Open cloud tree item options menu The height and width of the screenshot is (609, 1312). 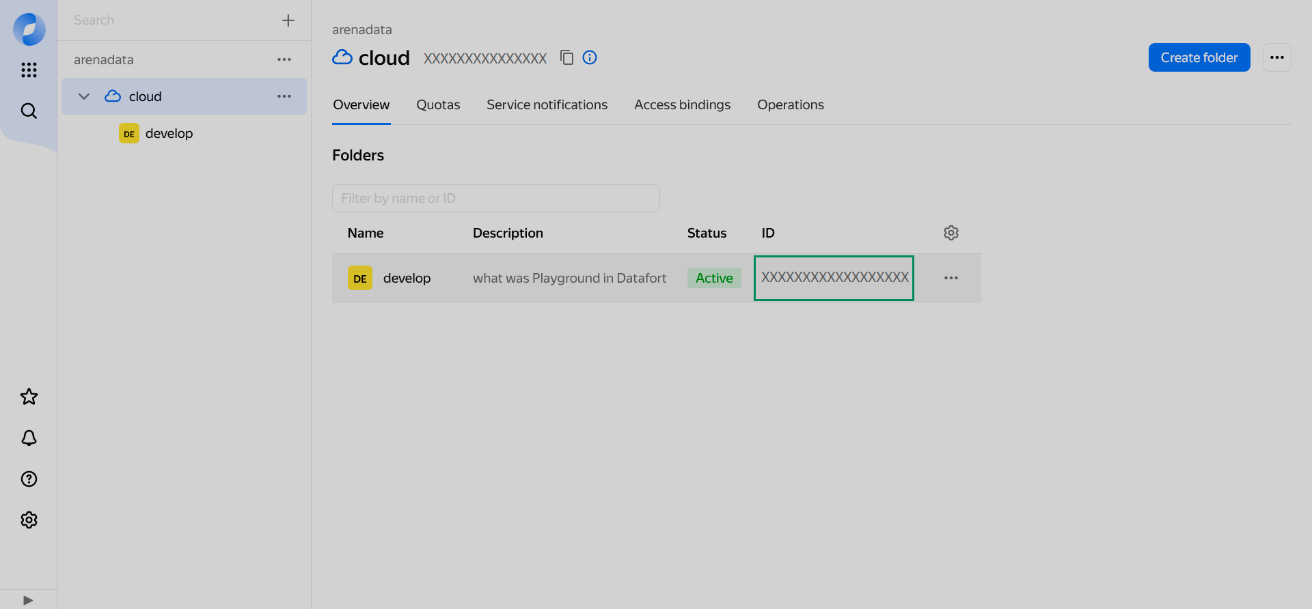(284, 96)
